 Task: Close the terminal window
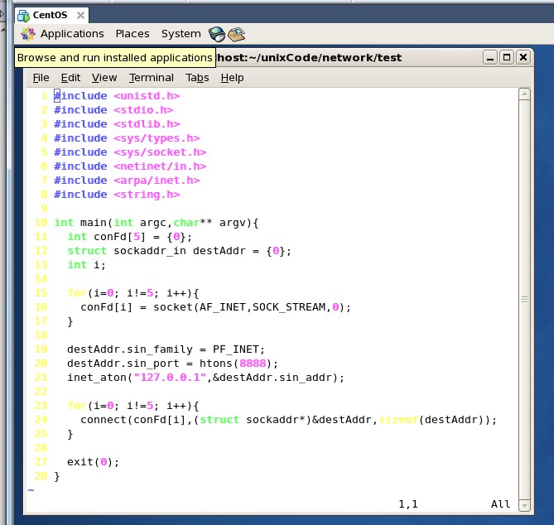pos(523,57)
